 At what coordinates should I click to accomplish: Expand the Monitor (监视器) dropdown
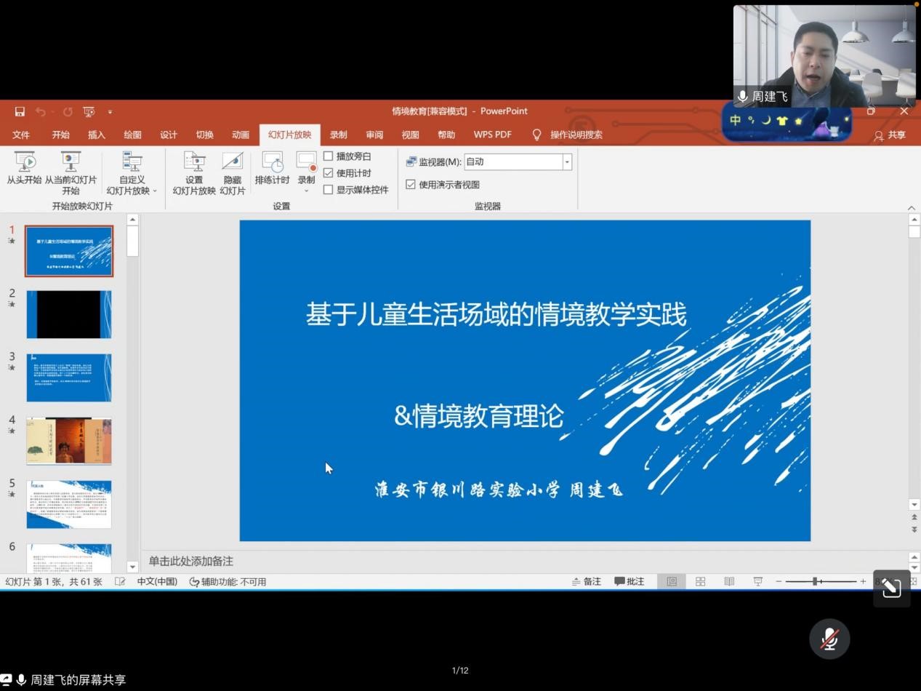pyautogui.click(x=567, y=161)
